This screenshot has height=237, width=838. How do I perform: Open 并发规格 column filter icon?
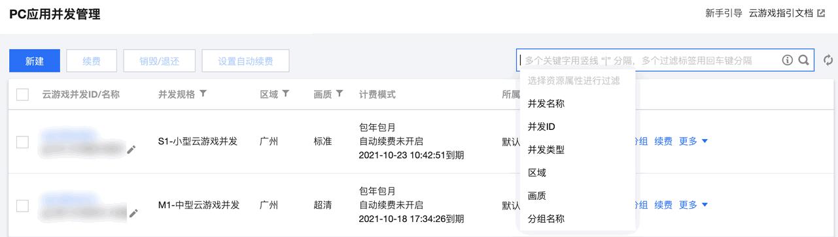click(x=203, y=94)
